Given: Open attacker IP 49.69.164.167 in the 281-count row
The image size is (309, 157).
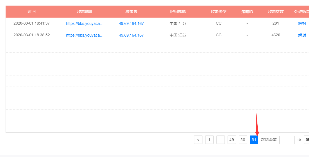Looking at the screenshot, I should coord(131,23).
